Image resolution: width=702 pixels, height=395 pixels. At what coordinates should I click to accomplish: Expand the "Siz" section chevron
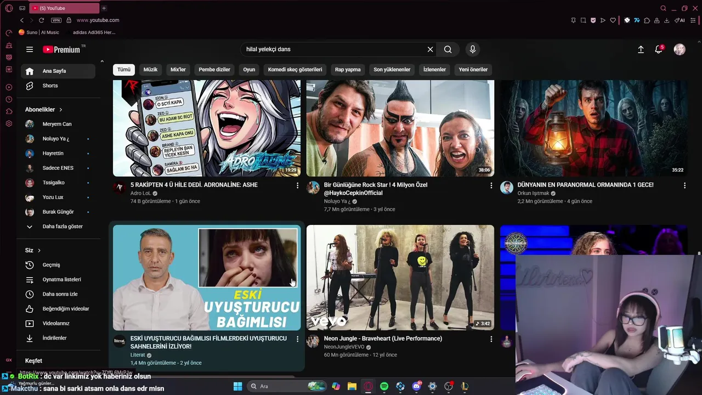click(39, 251)
